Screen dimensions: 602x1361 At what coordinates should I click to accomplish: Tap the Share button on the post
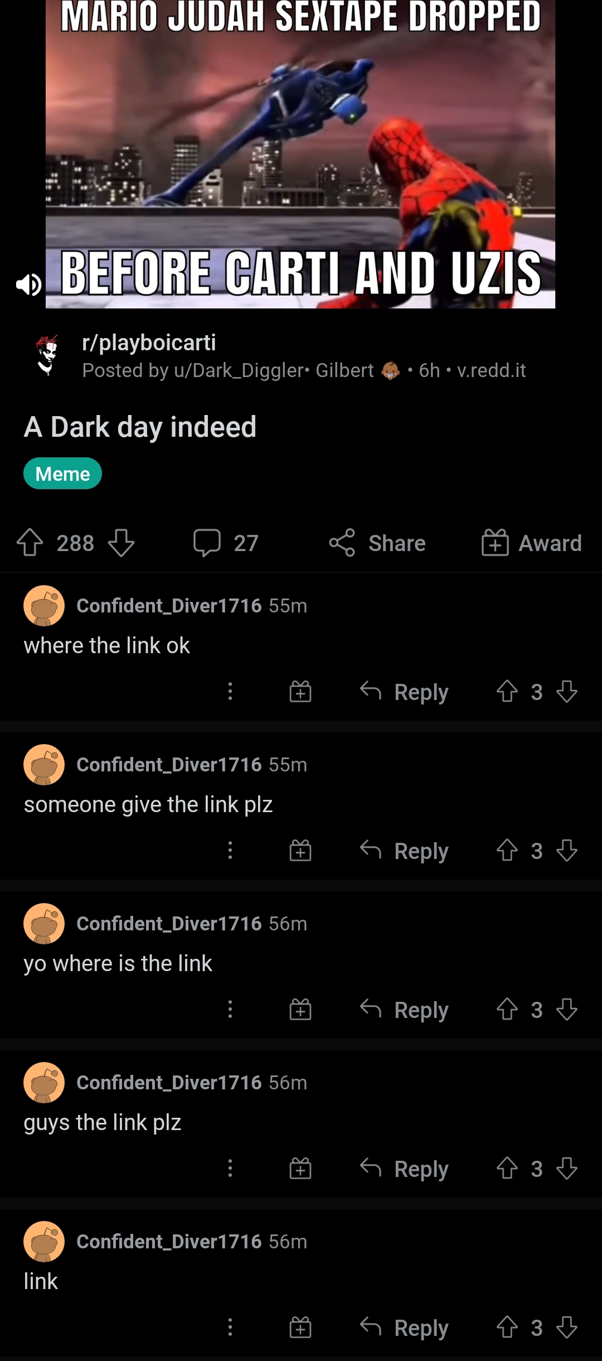[x=377, y=543]
